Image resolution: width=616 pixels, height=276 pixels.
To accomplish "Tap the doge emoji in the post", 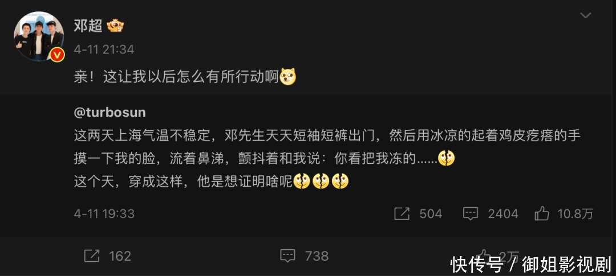I will click(x=287, y=77).
